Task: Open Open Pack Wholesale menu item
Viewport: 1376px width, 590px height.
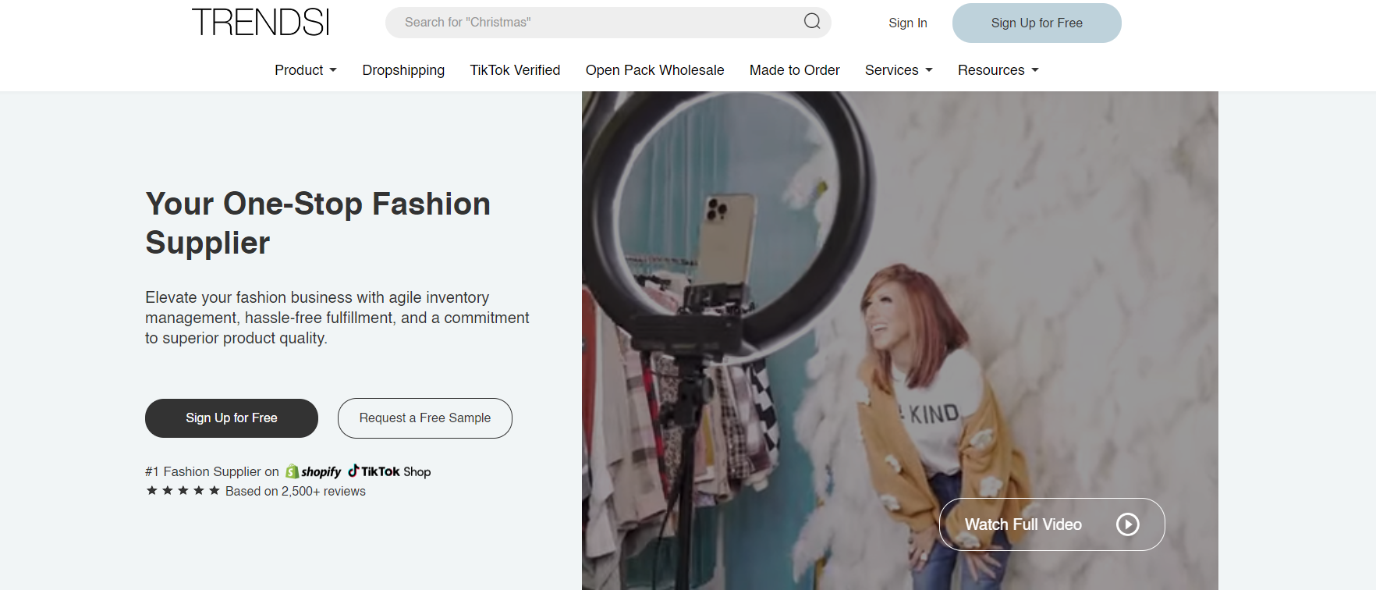Action: tap(654, 70)
